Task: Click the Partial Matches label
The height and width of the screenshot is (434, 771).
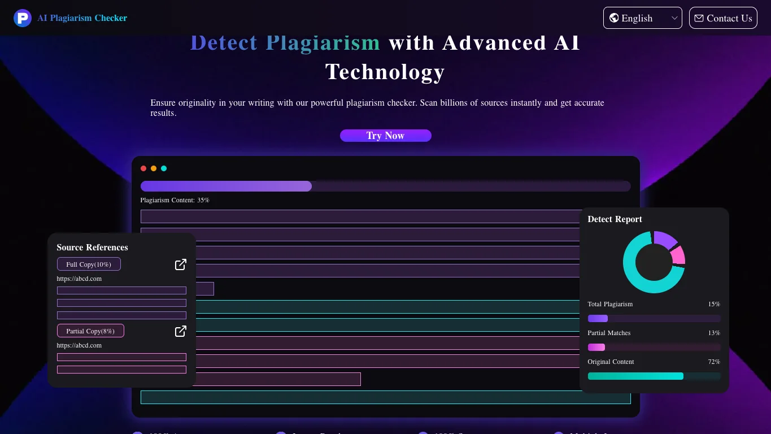Action: pyautogui.click(x=609, y=333)
